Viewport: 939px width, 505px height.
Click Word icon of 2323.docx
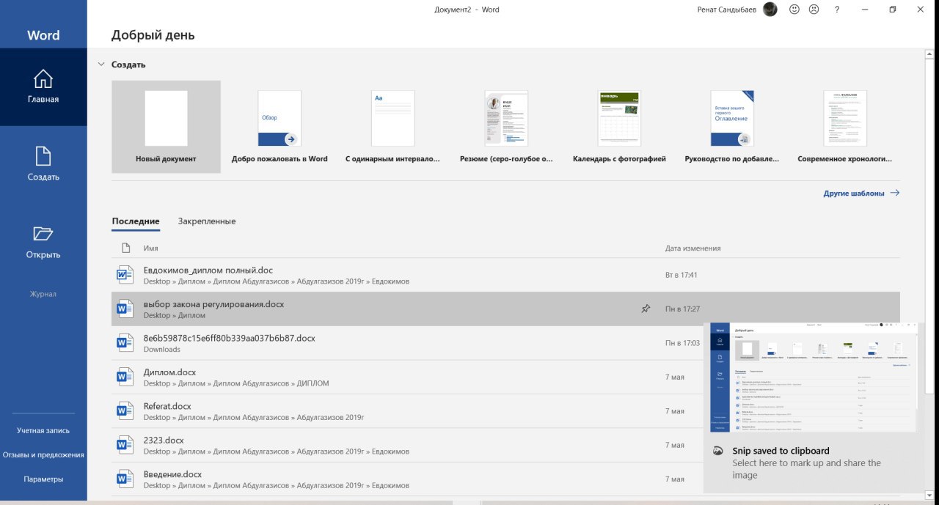tap(125, 445)
